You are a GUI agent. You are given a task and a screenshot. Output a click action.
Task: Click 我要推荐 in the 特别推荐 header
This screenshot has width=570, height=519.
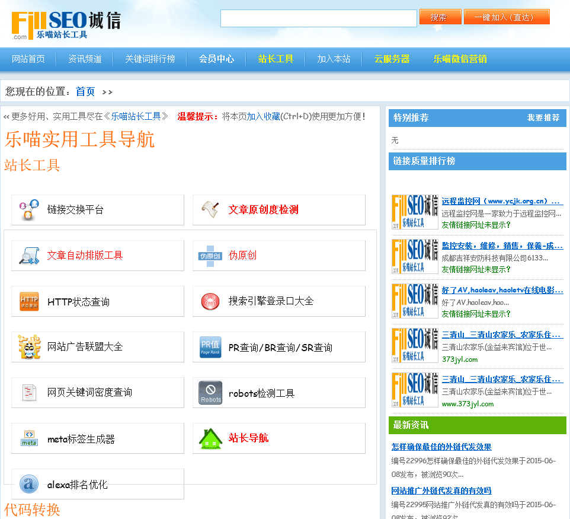(543, 117)
